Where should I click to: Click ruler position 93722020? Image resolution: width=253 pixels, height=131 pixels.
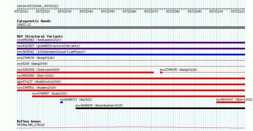(x=43, y=11)
